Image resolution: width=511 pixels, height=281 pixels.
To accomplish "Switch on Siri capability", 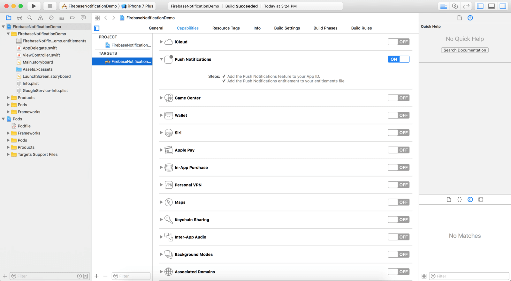I will [x=399, y=133].
